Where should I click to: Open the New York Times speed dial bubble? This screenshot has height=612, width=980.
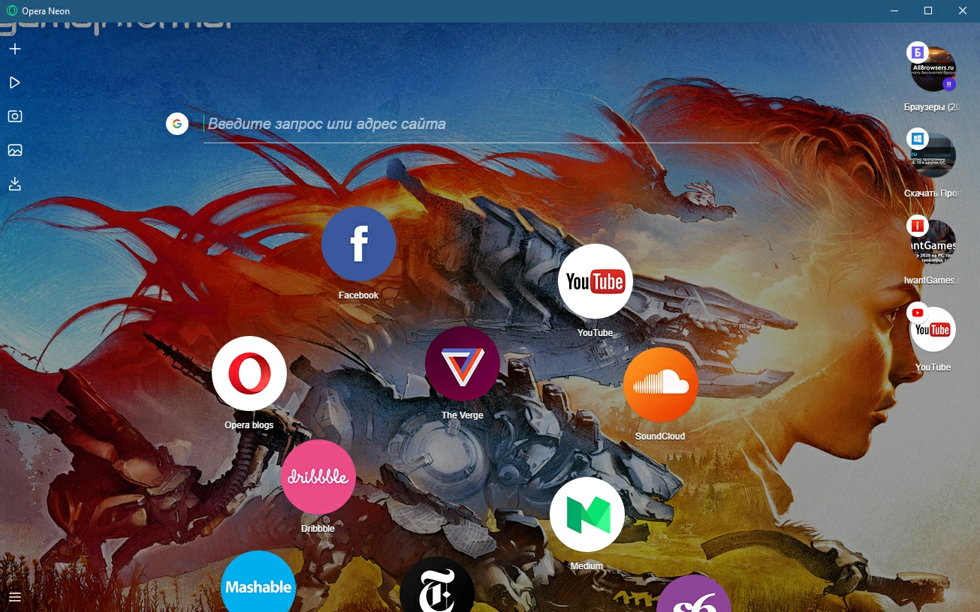[x=437, y=585]
